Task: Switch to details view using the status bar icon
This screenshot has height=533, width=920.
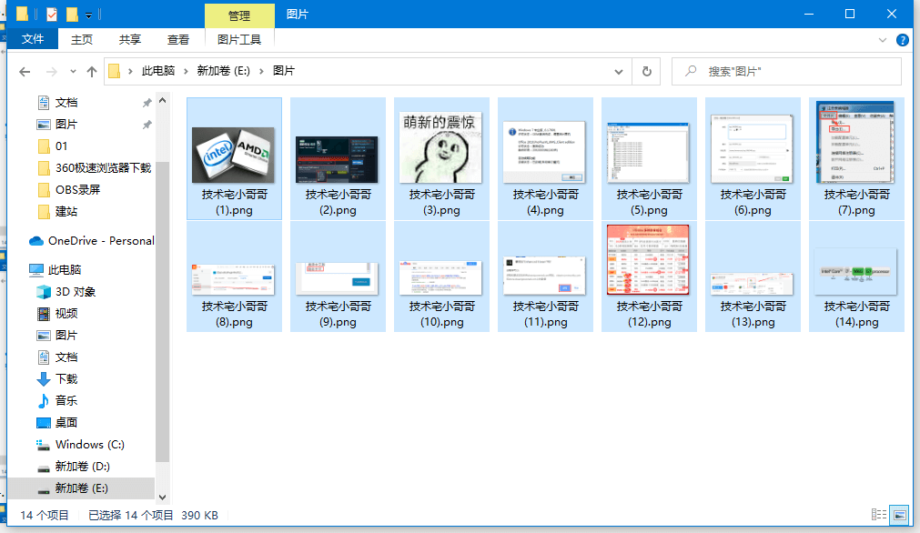Action: click(878, 515)
